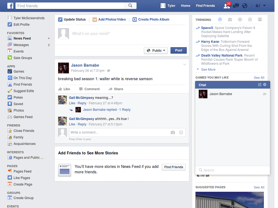Click the search magnifier button
Screen dimensions: 278x208
[x=130, y=6]
